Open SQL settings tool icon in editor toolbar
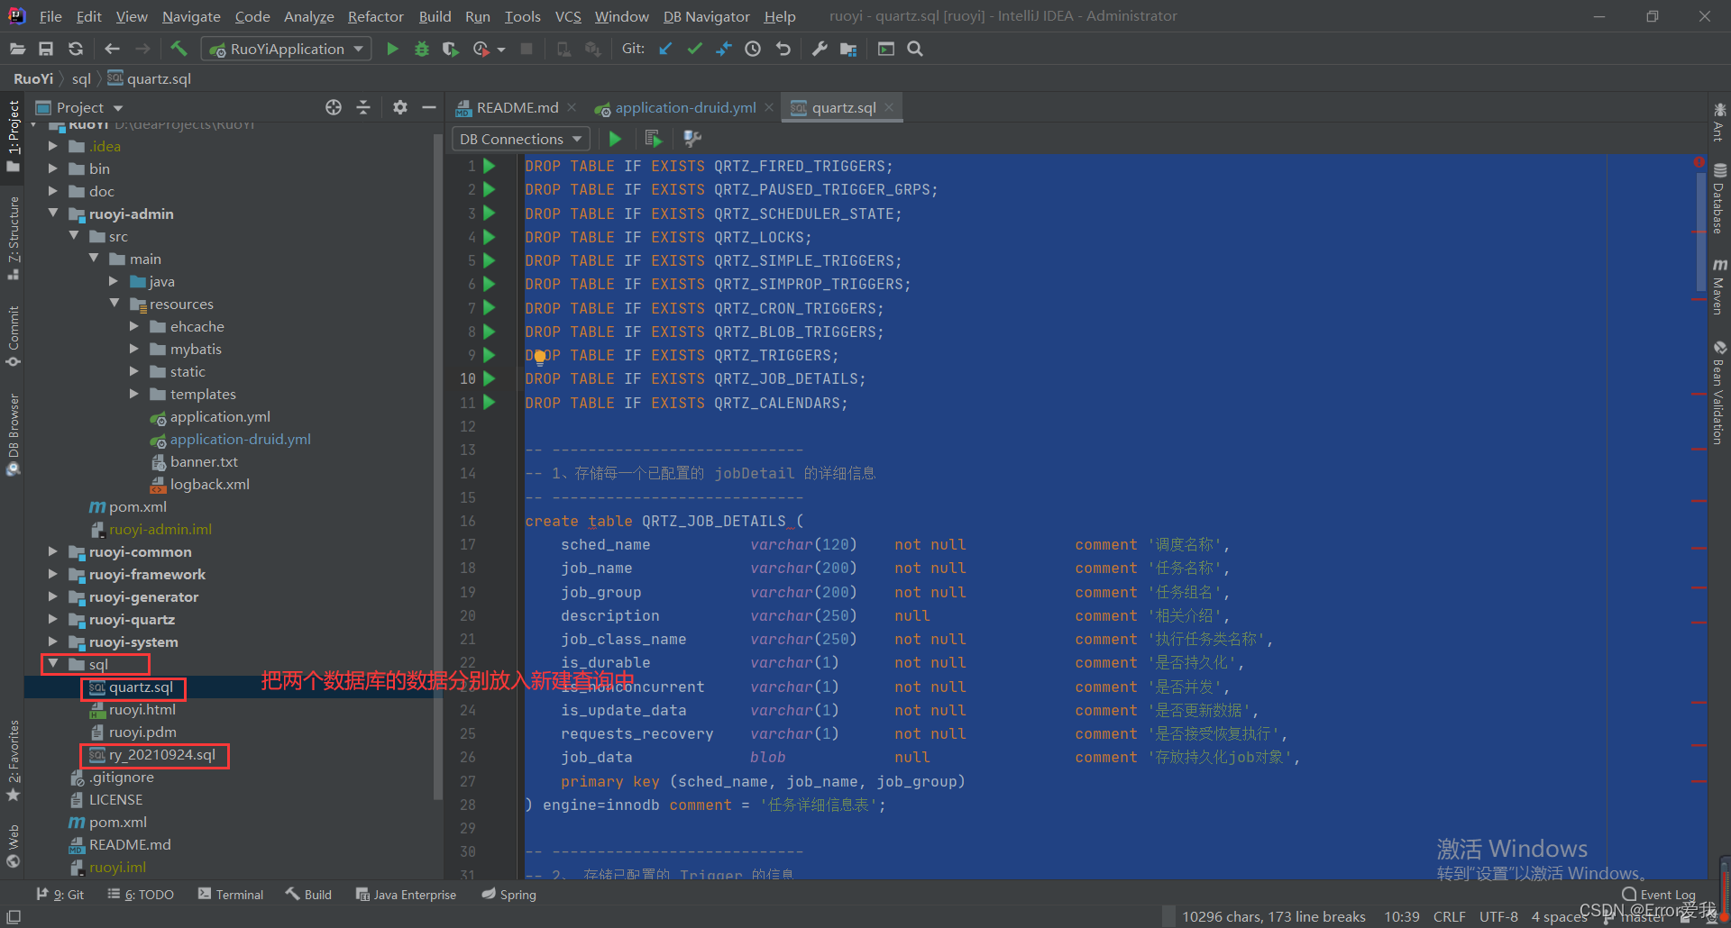 pyautogui.click(x=692, y=139)
